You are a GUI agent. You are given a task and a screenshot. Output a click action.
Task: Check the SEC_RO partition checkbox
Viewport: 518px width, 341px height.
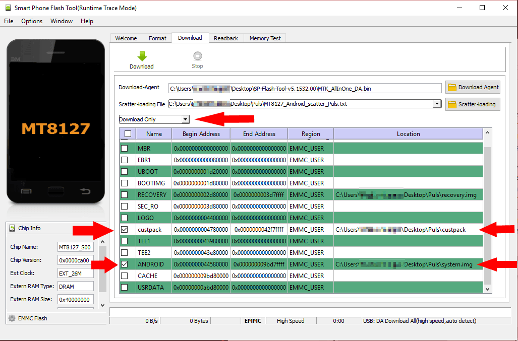click(x=125, y=206)
